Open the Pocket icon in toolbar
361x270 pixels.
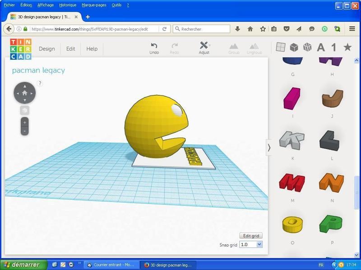tap(286, 29)
